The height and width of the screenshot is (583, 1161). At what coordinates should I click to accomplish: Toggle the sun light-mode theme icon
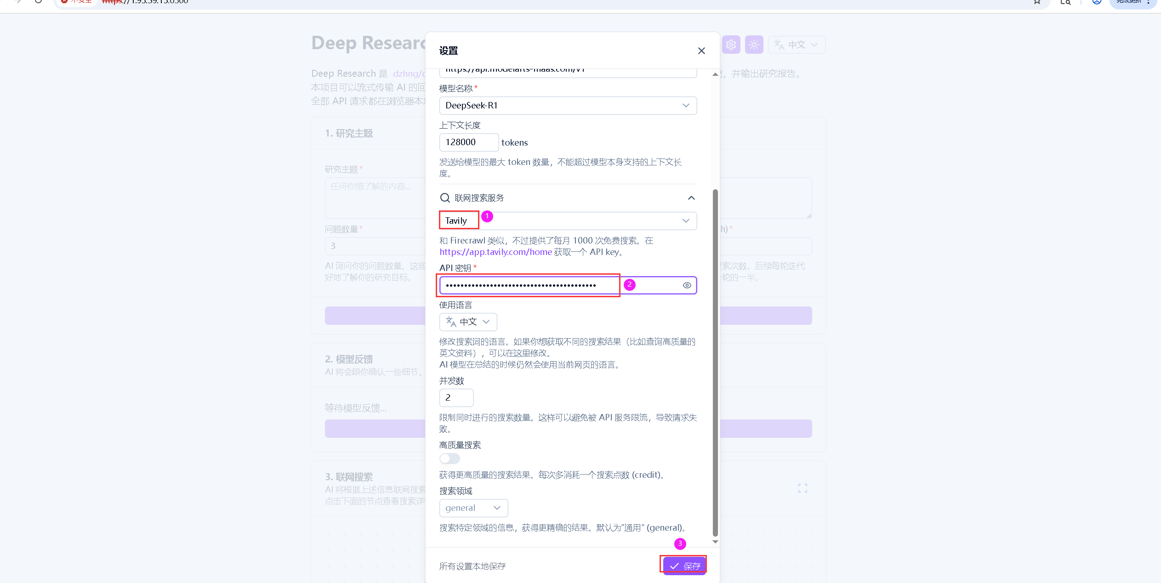click(754, 45)
